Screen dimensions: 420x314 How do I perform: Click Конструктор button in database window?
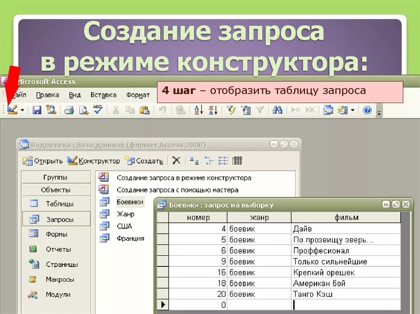tap(94, 161)
